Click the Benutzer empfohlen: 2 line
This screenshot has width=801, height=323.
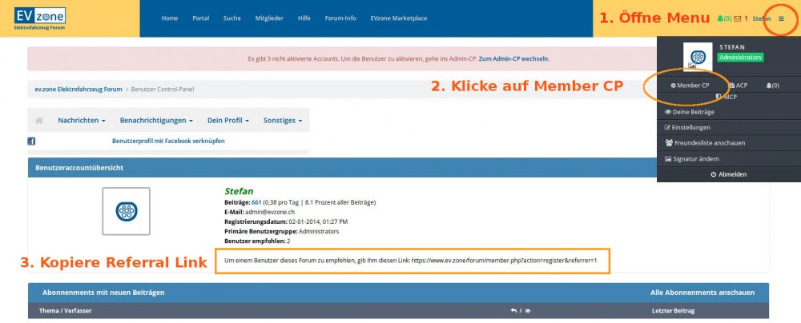pos(257,241)
